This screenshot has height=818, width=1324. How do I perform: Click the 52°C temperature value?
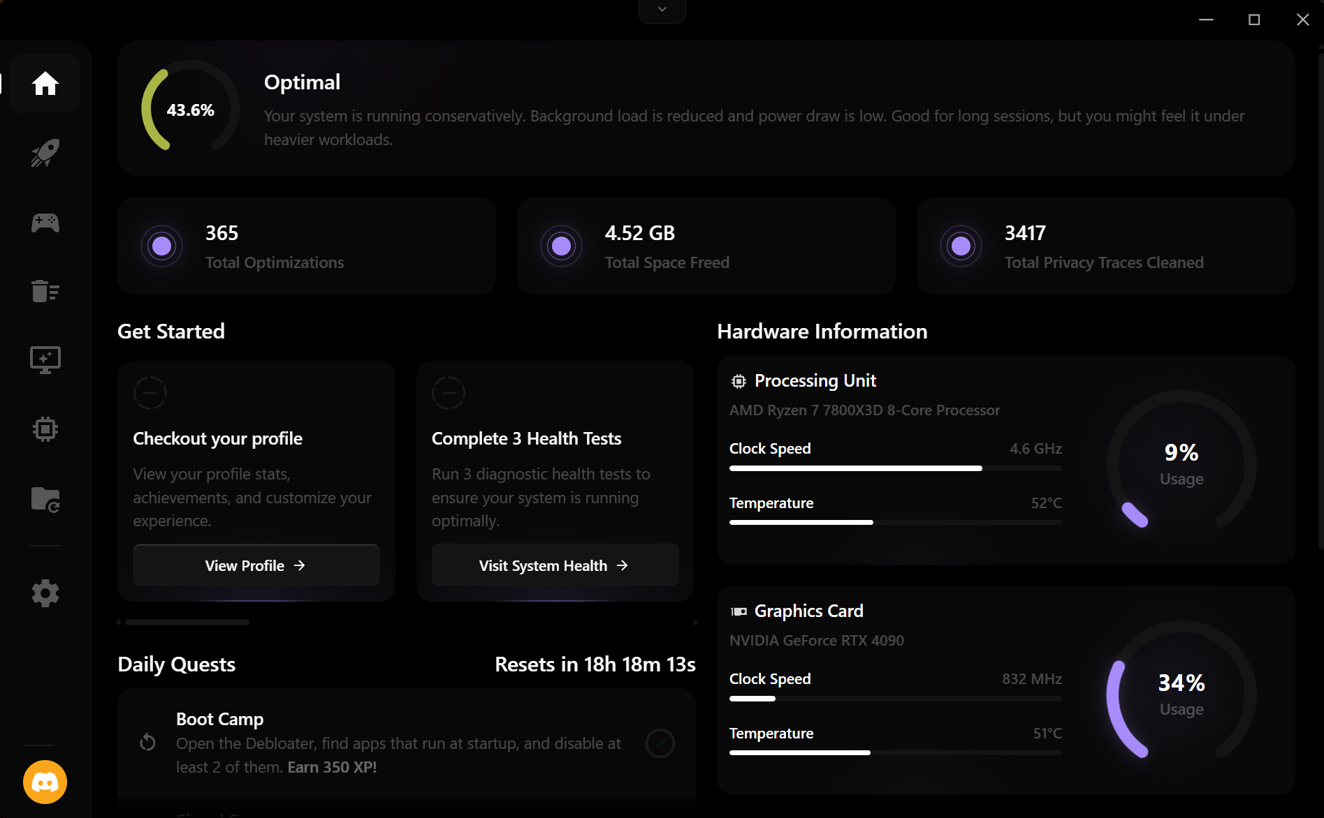click(1047, 503)
